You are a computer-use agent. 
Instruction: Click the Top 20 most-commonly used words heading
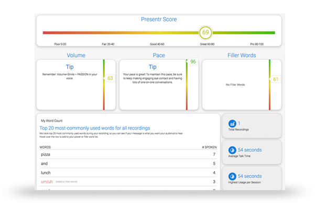click(95, 128)
